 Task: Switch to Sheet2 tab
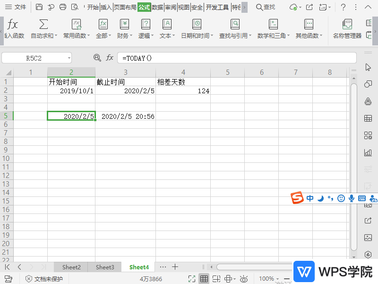[71, 267]
